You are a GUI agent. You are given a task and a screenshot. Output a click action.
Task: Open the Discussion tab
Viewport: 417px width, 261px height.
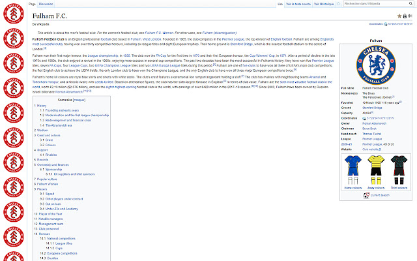(x=46, y=4)
